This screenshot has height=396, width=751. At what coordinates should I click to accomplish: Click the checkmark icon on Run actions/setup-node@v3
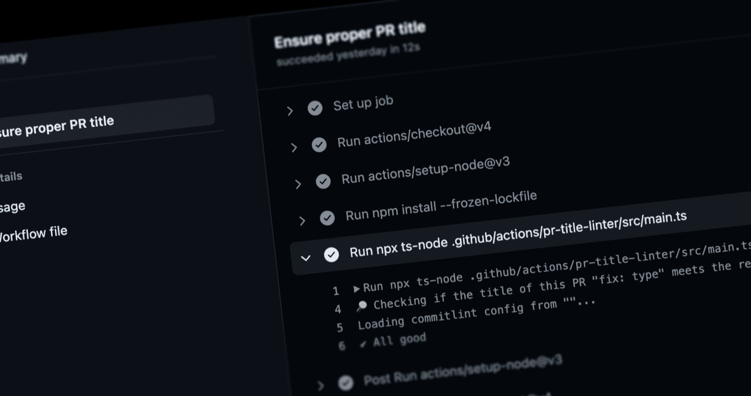point(324,181)
